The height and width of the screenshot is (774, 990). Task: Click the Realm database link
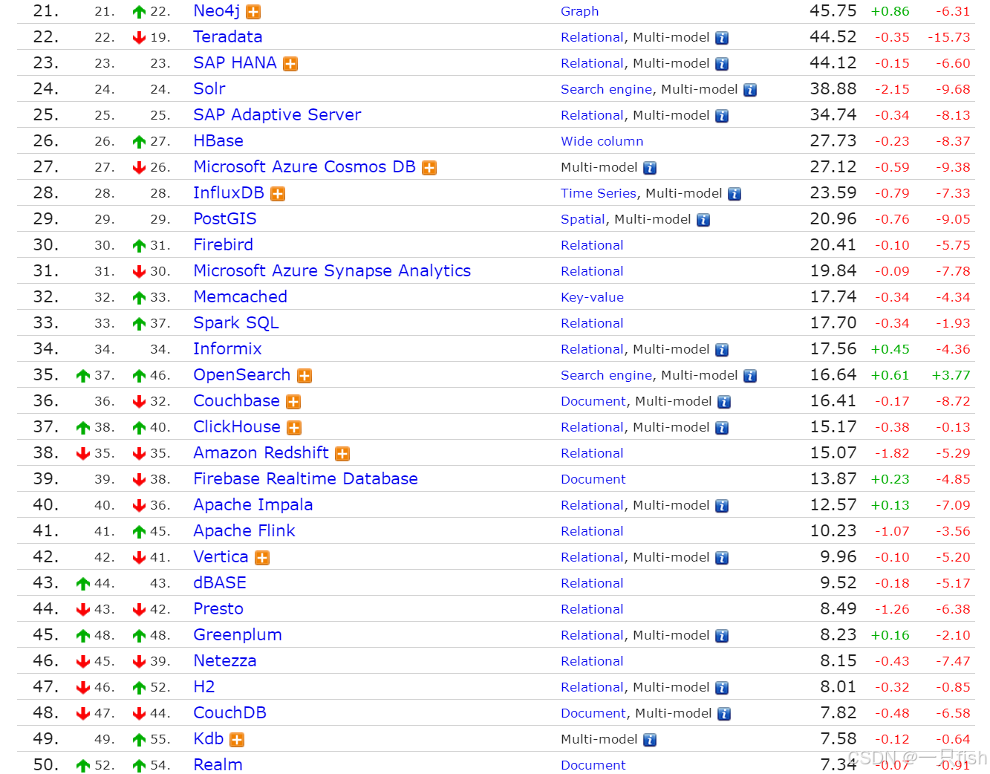tap(218, 765)
